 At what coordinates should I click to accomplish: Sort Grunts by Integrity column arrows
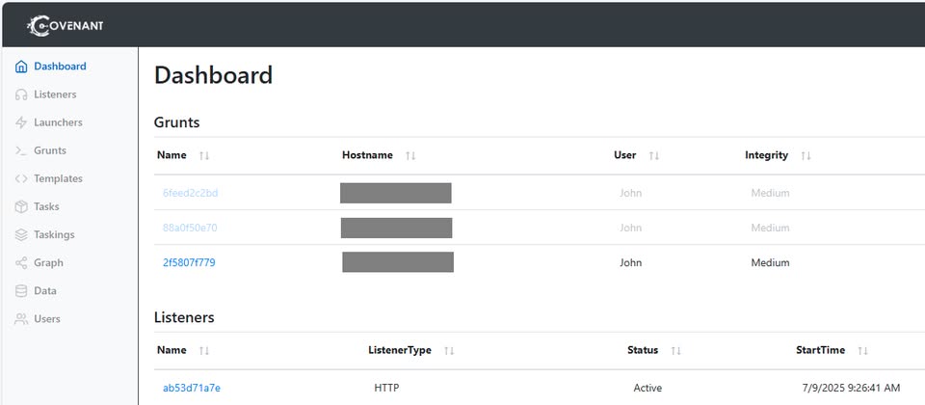tap(806, 155)
